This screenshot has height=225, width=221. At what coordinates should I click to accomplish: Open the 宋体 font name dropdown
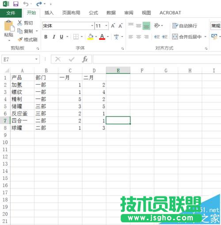[92, 26]
